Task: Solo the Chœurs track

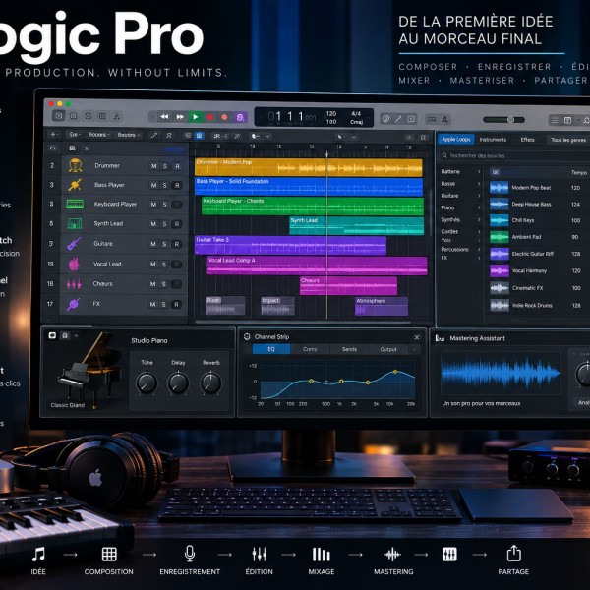Action: coord(164,284)
